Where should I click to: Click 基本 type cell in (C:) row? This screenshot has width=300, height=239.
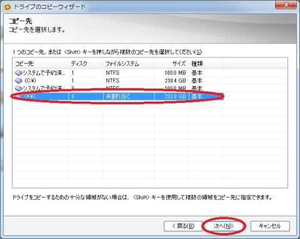(x=197, y=80)
